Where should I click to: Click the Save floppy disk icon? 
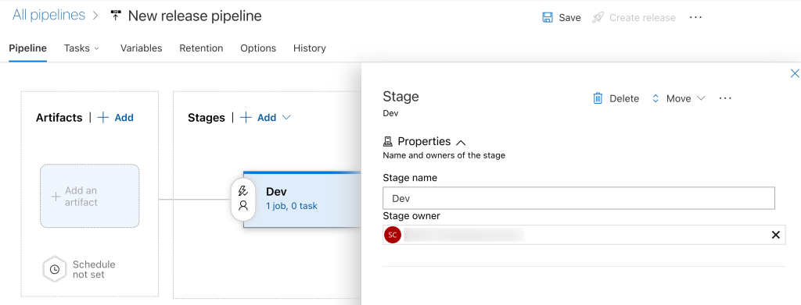(x=547, y=17)
